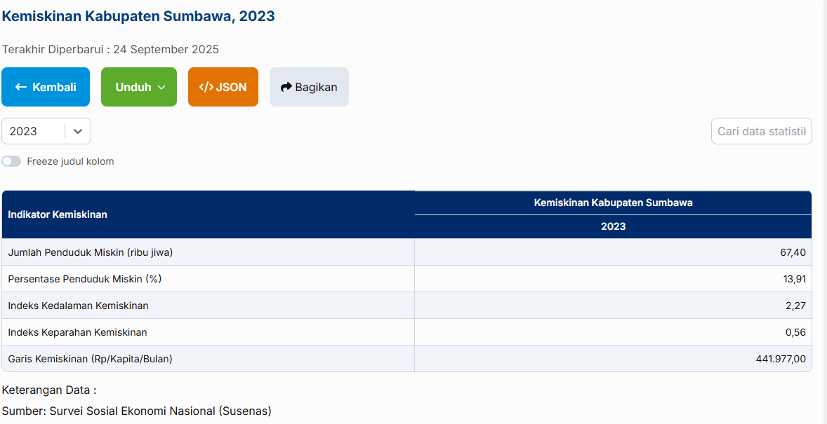Click the Kembali back arrow button
The height and width of the screenshot is (424, 827).
[x=46, y=87]
